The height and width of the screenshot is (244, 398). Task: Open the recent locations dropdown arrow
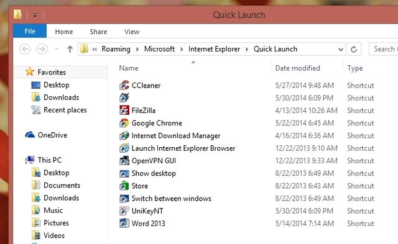(57, 49)
